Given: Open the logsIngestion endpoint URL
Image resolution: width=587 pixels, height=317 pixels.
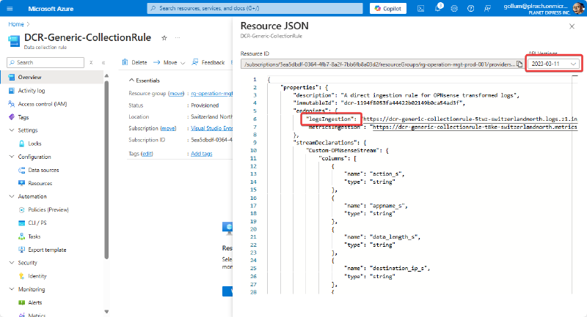Looking at the screenshot, I should point(470,119).
